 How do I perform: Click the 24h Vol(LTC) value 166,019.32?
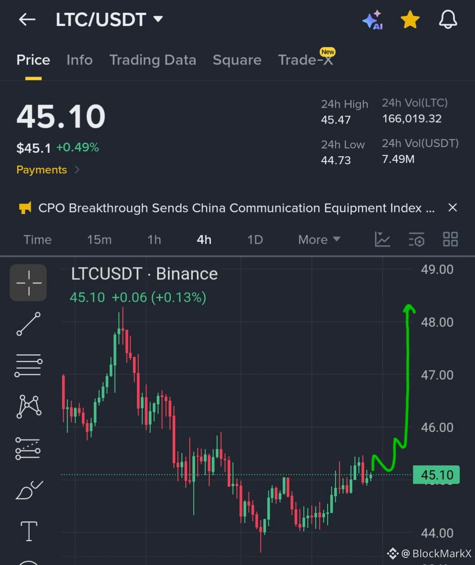[x=412, y=119]
